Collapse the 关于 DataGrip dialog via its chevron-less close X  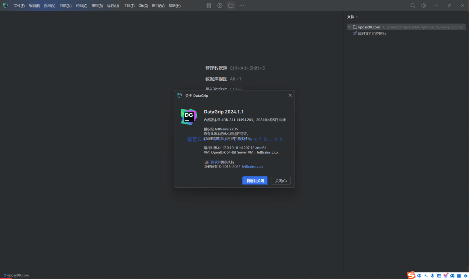290,95
